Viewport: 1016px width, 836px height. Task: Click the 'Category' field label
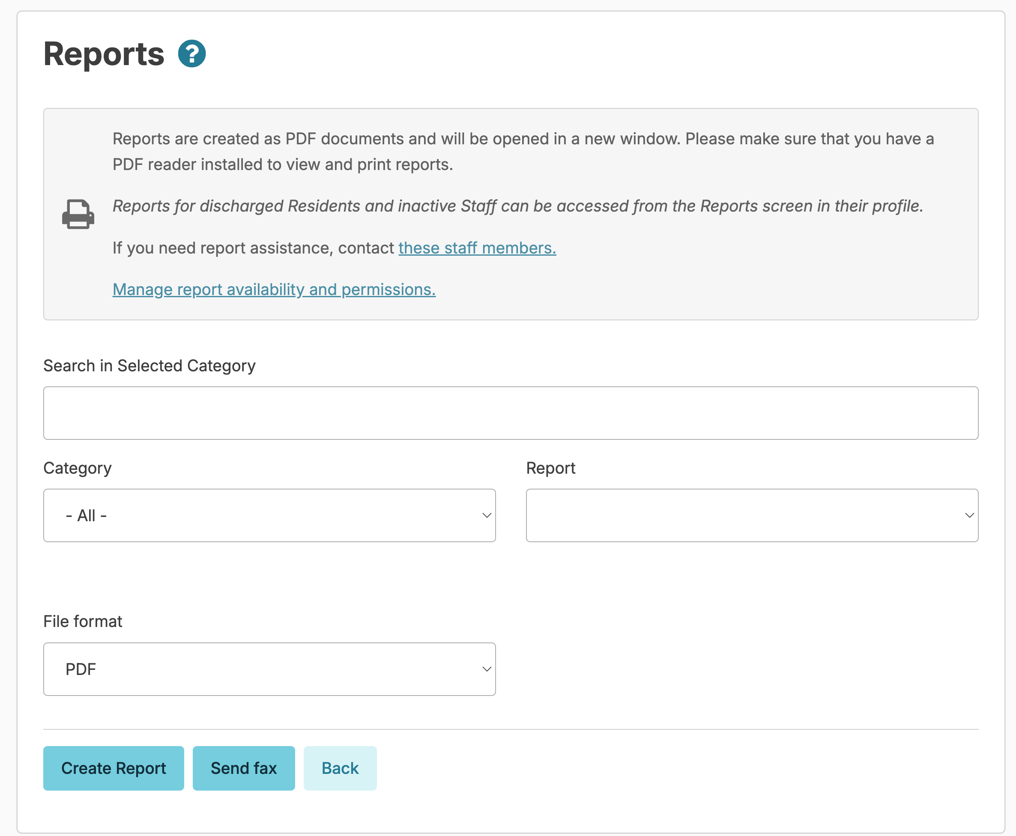coord(78,468)
